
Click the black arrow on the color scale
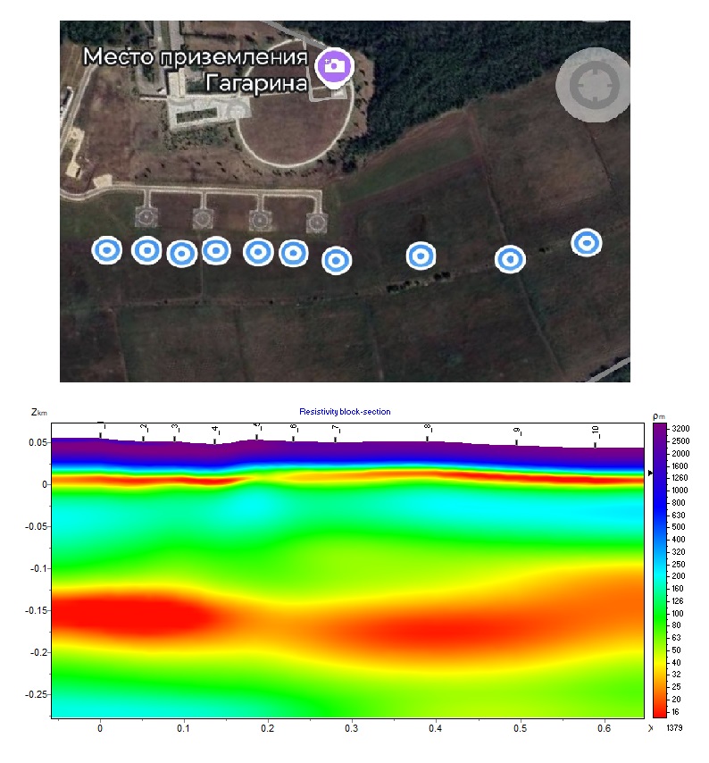[x=650, y=473]
